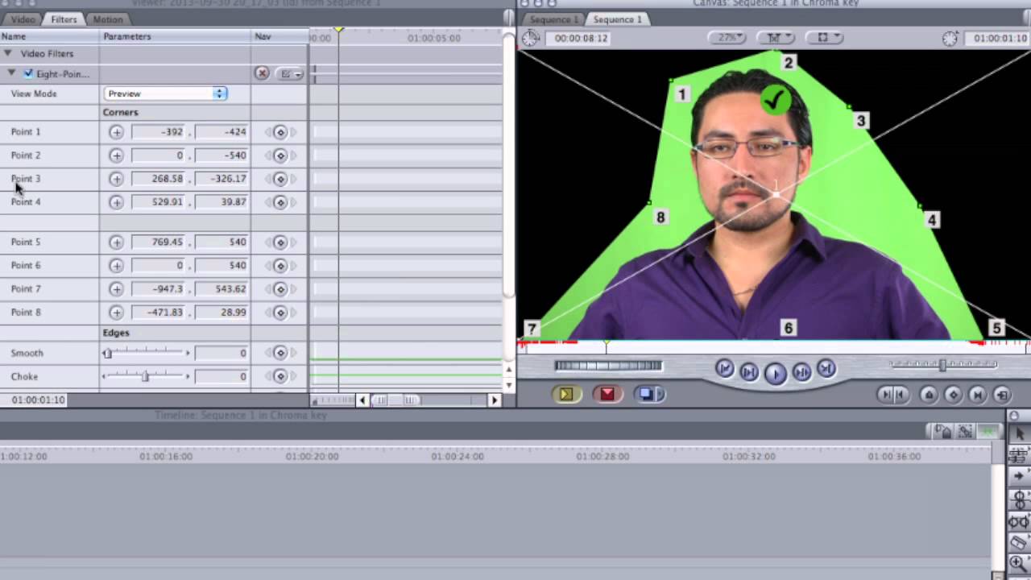Click the Add Marker button in Canvas
This screenshot has width=1031, height=580.
tap(929, 395)
